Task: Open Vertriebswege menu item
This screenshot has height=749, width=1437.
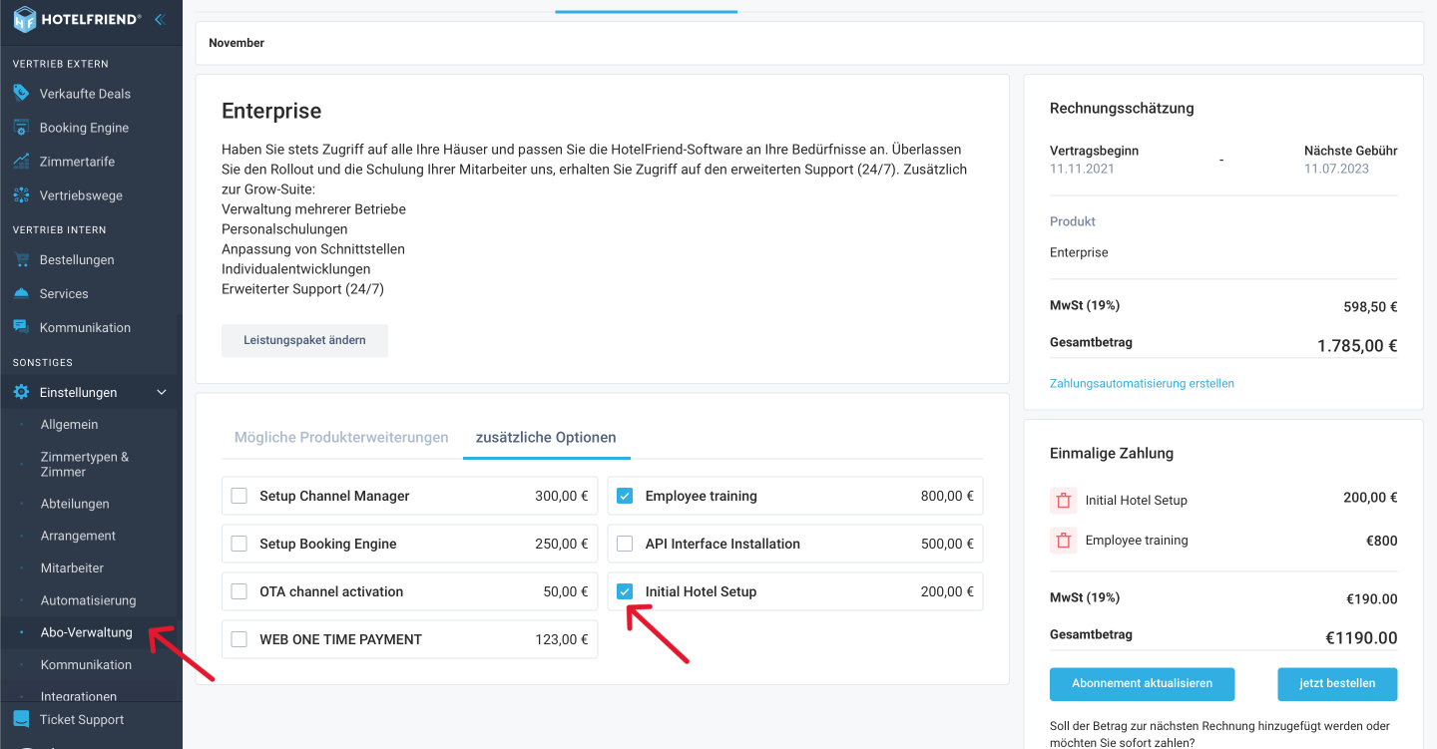Action: click(x=81, y=195)
